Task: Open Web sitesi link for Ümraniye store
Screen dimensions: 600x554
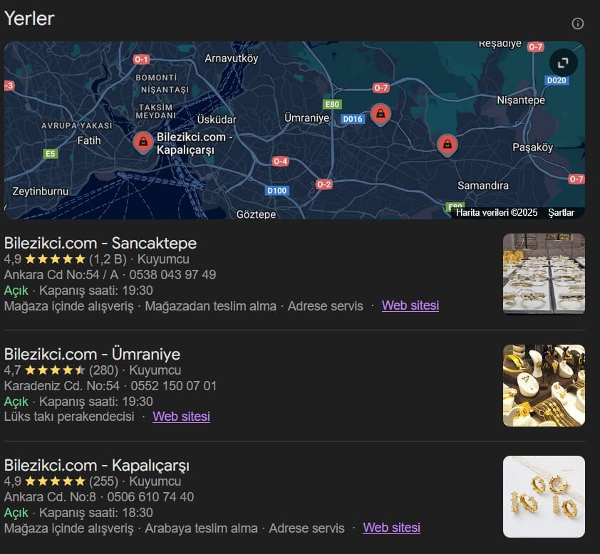Action: [181, 417]
